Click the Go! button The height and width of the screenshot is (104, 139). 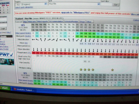tap(116, 5)
